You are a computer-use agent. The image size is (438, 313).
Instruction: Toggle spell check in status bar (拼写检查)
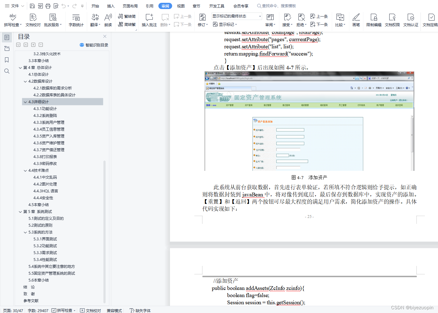pos(64,311)
